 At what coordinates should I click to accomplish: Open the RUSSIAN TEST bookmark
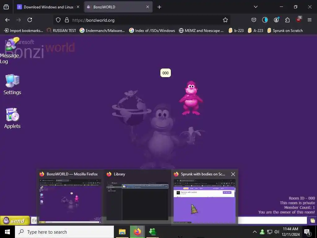pos(62,31)
